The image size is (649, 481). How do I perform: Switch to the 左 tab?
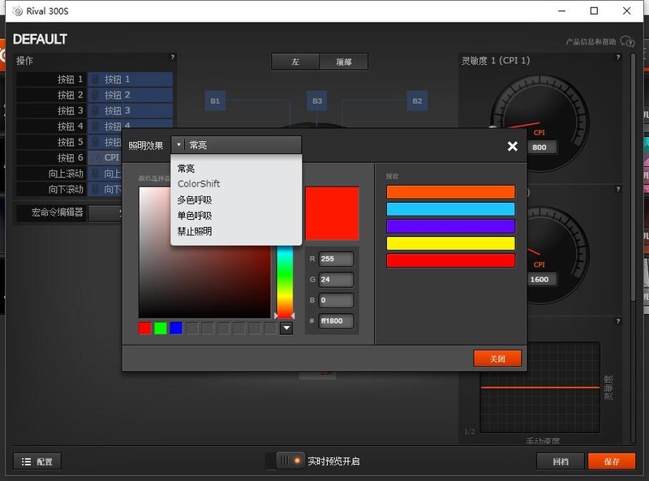click(295, 62)
